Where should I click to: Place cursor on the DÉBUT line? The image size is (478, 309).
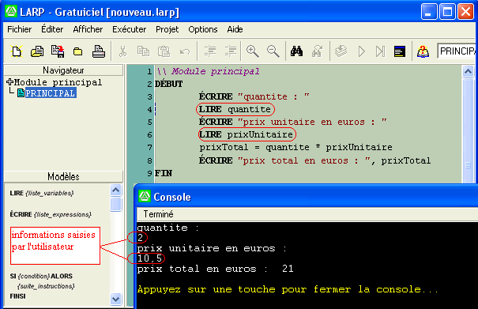[x=168, y=84]
